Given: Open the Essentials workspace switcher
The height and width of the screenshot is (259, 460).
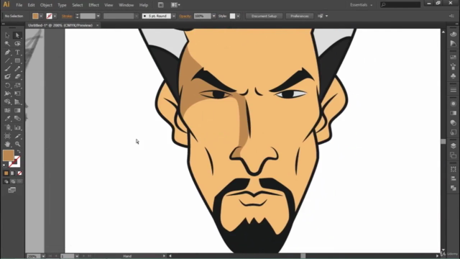Looking at the screenshot, I should pos(361,5).
